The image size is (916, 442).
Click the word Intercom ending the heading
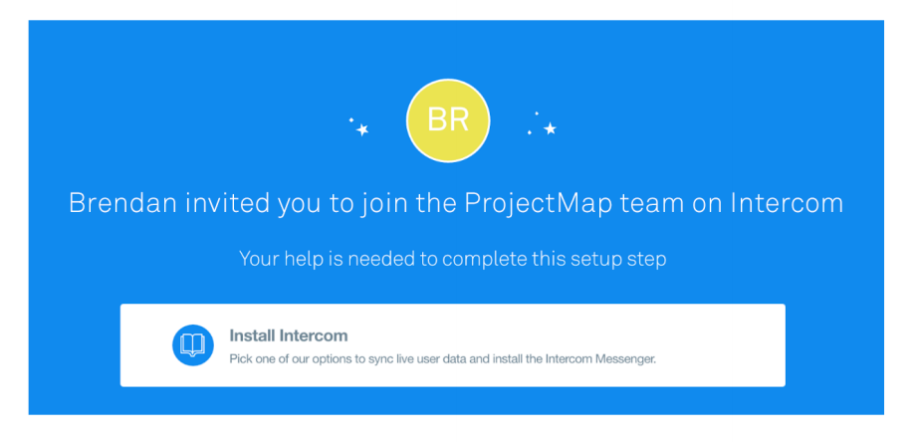788,203
